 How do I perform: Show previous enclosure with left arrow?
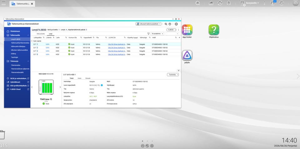pos(32,87)
